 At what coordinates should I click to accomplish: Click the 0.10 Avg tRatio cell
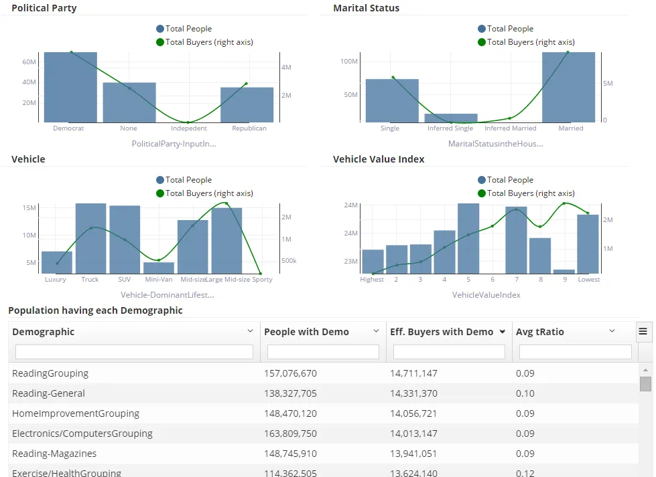(x=525, y=393)
